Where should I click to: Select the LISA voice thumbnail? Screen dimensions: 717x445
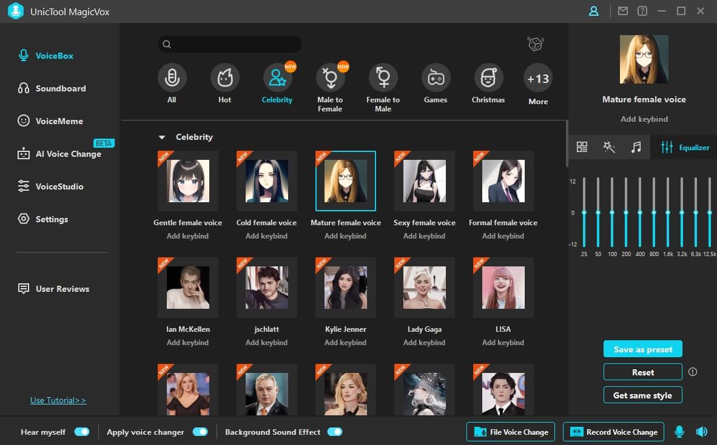(x=503, y=288)
